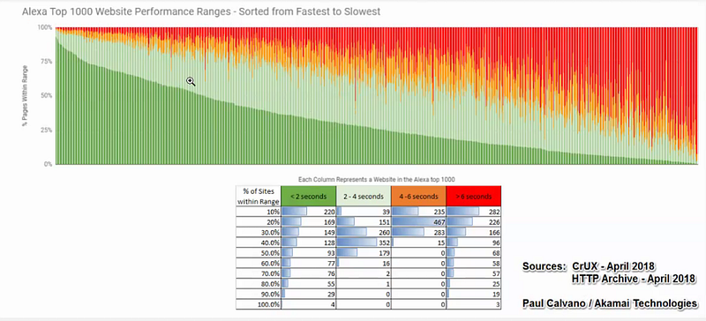The height and width of the screenshot is (321, 706).
Task: Click the cell with value 55
Action: (x=308, y=284)
